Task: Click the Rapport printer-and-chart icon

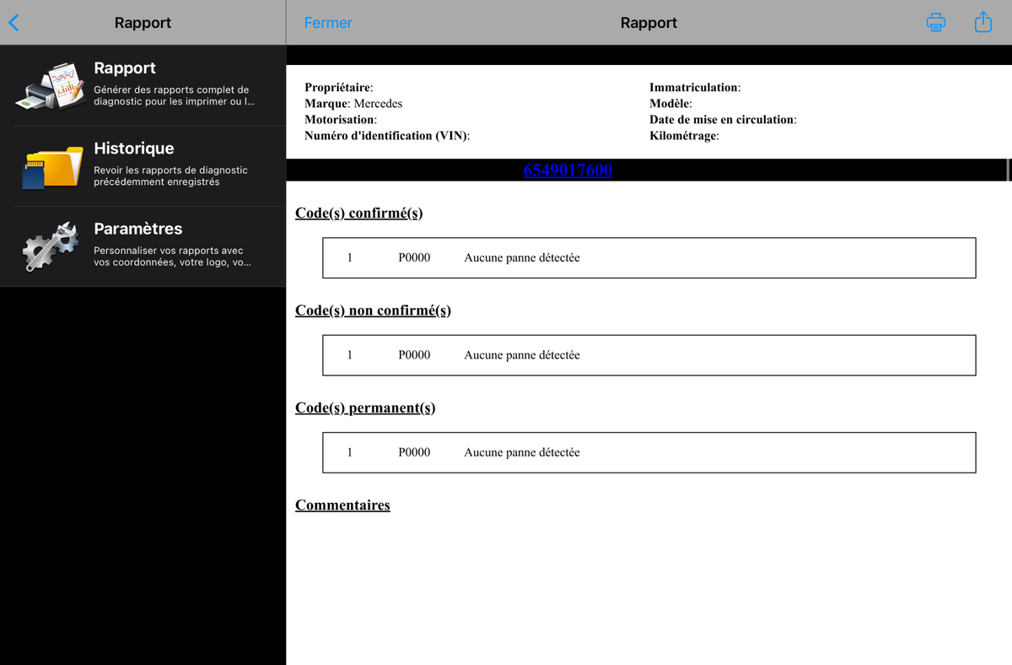Action: click(50, 86)
